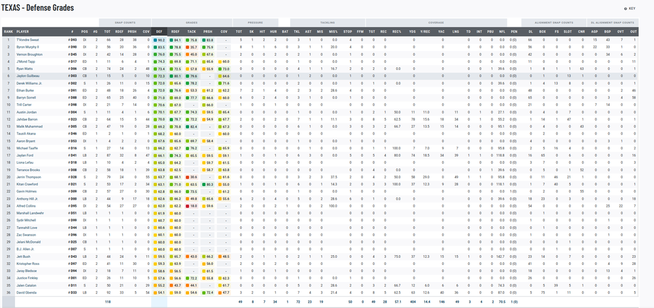Sort by TACK grade column header

193,31
